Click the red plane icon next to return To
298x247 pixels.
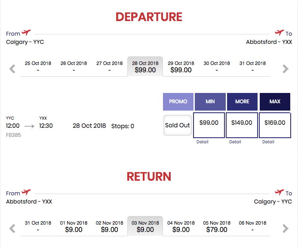point(280,192)
